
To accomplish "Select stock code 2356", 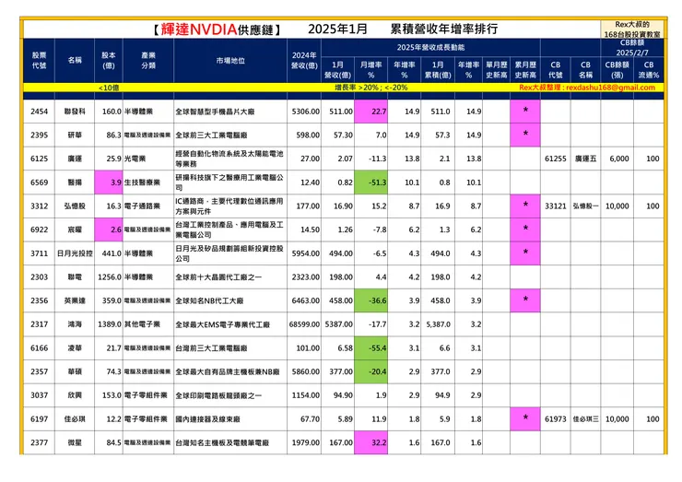I will pyautogui.click(x=39, y=300).
